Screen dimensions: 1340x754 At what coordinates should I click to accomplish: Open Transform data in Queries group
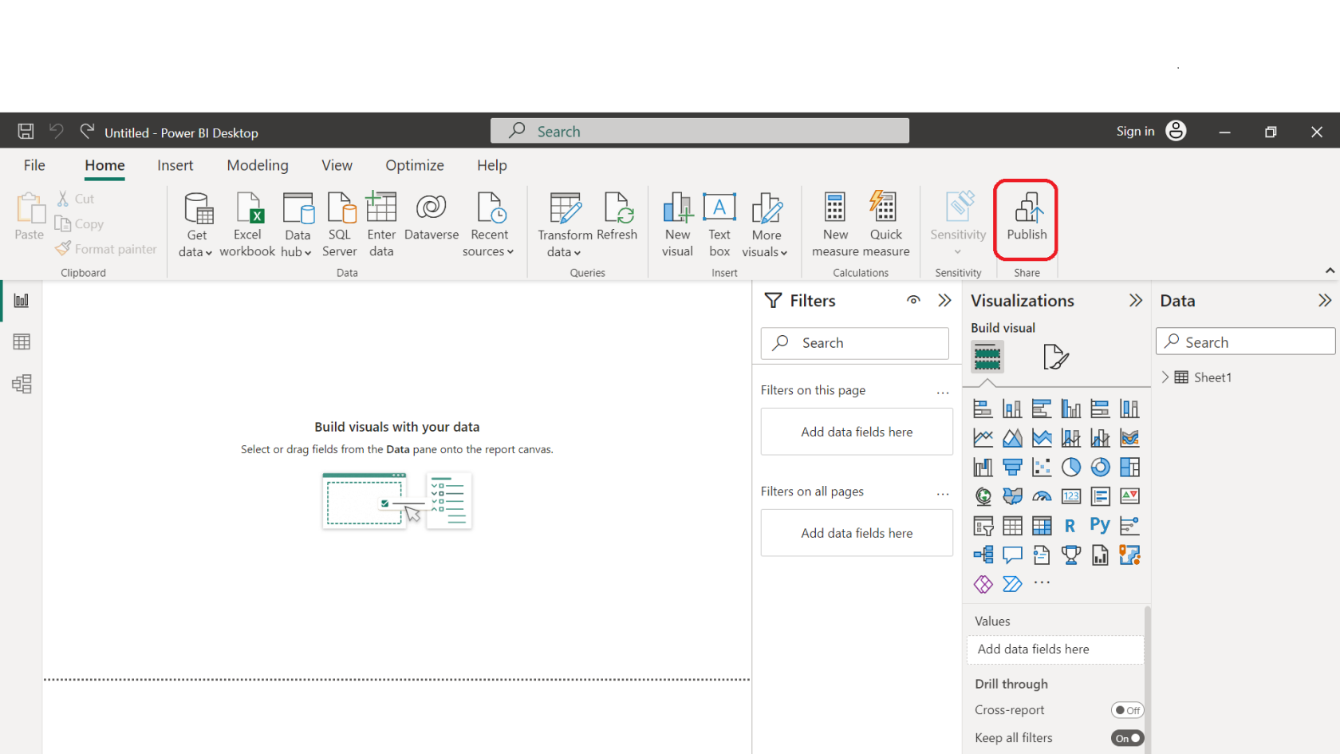(x=565, y=224)
